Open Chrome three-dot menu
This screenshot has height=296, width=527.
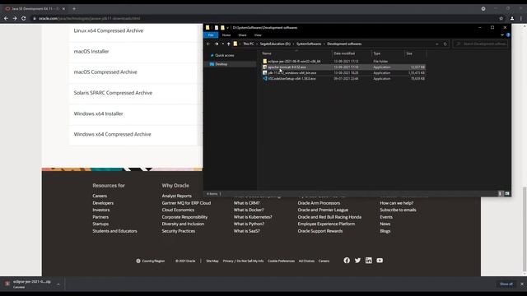coord(521,18)
